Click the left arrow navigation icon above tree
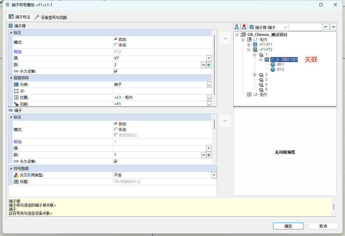This screenshot has height=236, width=345. click(x=326, y=27)
